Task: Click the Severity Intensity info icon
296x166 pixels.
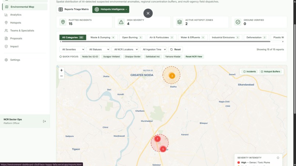Action: (278, 158)
